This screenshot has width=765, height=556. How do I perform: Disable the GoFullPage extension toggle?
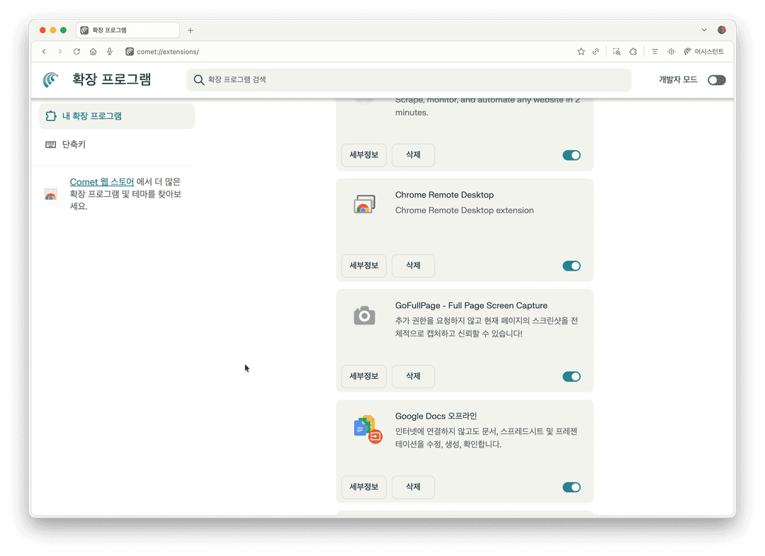pyautogui.click(x=572, y=377)
